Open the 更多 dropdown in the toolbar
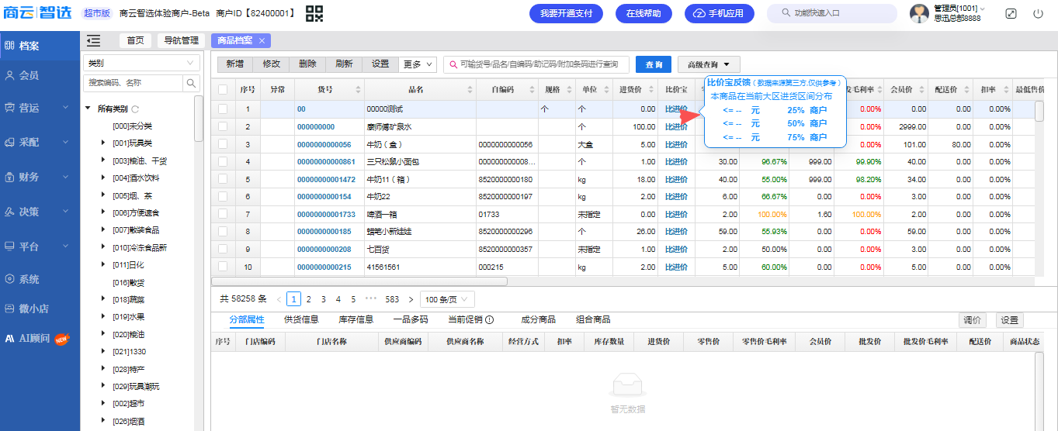Image resolution: width=1058 pixels, height=431 pixels. click(418, 64)
